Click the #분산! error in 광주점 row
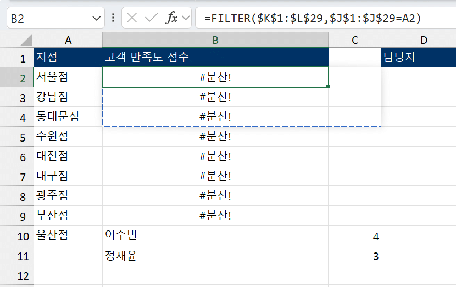This screenshot has width=456, height=287. tap(215, 196)
